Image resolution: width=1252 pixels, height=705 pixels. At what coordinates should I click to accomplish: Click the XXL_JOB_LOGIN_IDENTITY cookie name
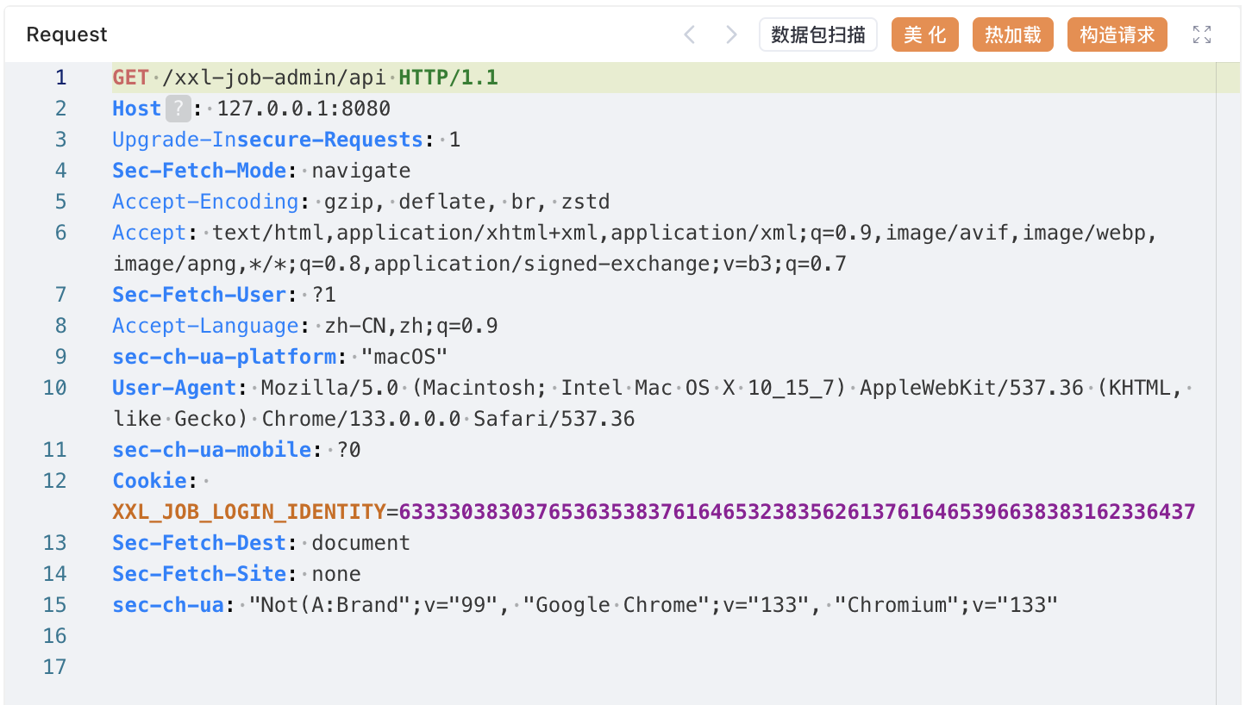click(248, 512)
